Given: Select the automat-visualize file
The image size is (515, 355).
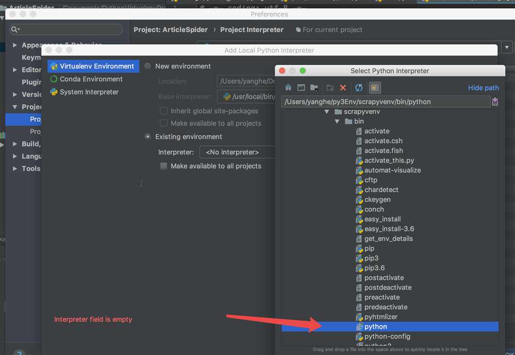Looking at the screenshot, I should 388,170.
